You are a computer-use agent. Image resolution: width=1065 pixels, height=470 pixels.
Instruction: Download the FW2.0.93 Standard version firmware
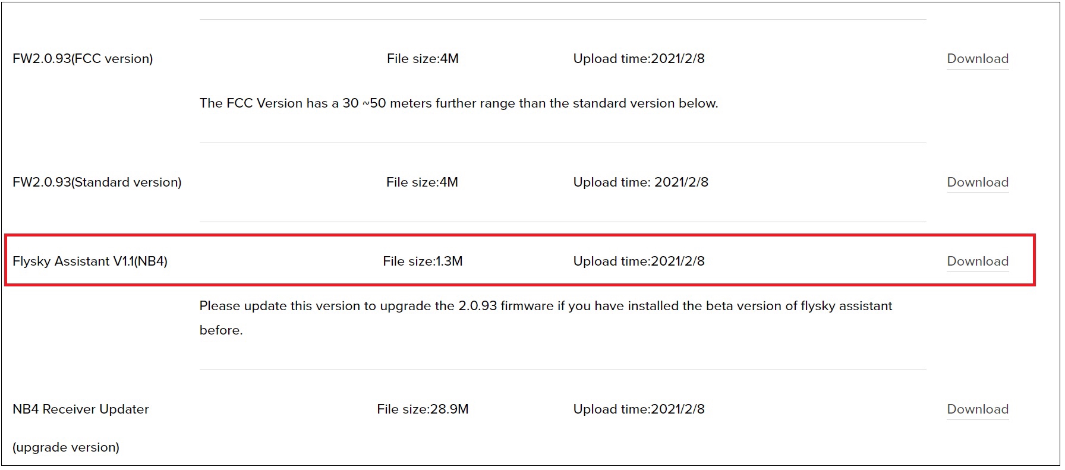tap(977, 182)
